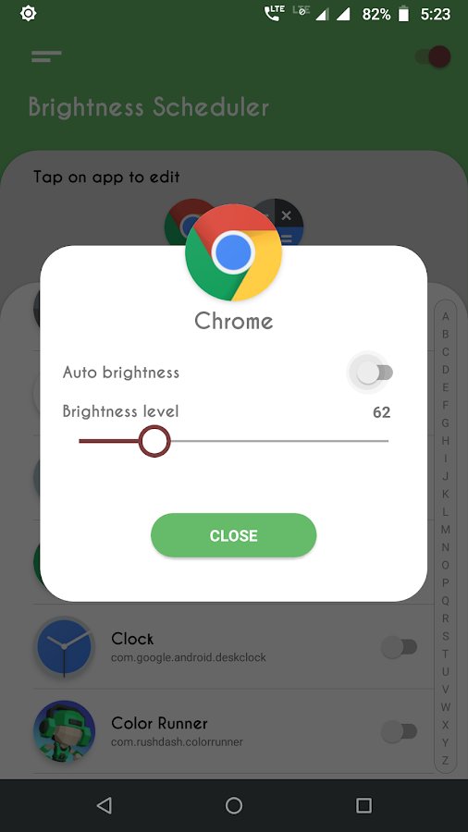Jump to letter M in the index
468x832 pixels.
click(445, 530)
